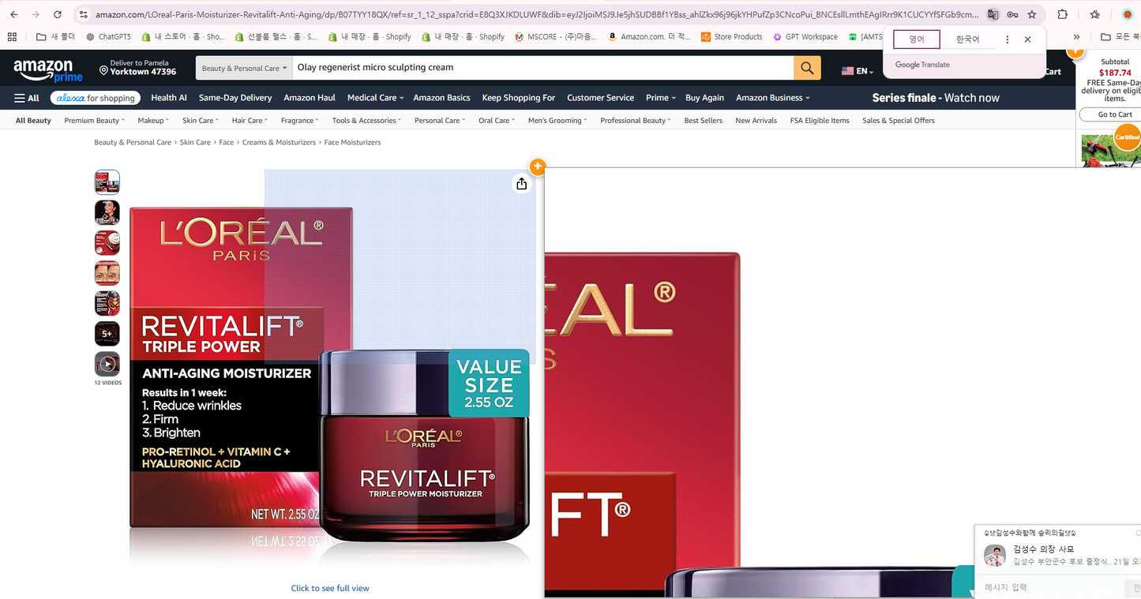Image resolution: width=1141 pixels, height=599 pixels.
Task: Select the eyes before-after product thumbnail
Action: (x=107, y=273)
